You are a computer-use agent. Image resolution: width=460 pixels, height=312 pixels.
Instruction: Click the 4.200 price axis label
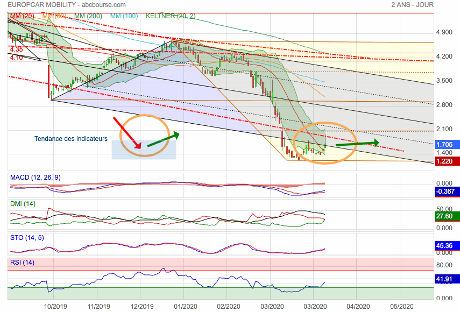tap(444, 56)
